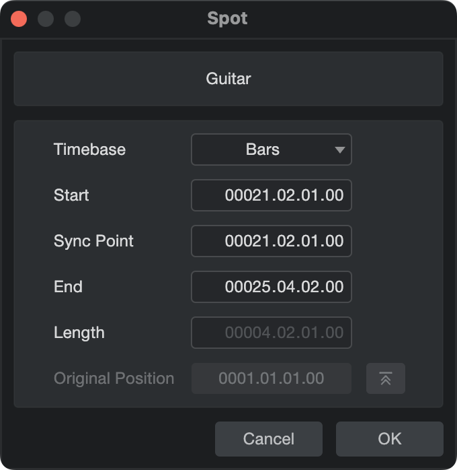Click the Spot title bar text
The width and height of the screenshot is (457, 470).
pyautogui.click(x=227, y=19)
